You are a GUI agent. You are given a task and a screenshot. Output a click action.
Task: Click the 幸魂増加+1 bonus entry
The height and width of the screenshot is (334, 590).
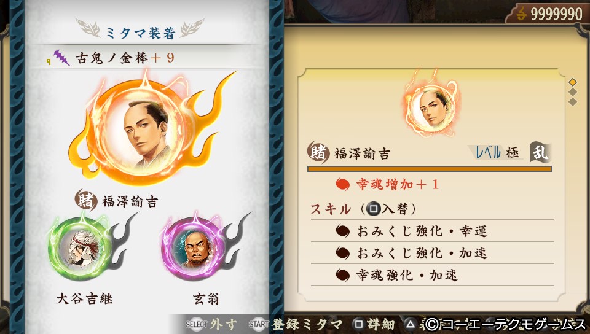pos(388,184)
